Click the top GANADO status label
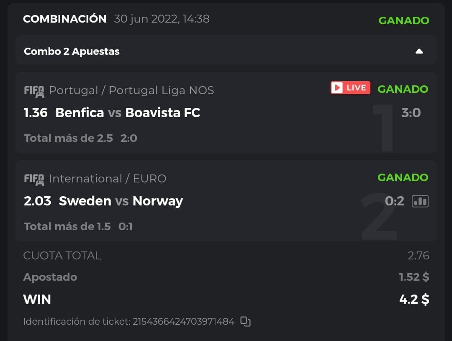Screen dimensions: 452x341 pyautogui.click(x=403, y=20)
